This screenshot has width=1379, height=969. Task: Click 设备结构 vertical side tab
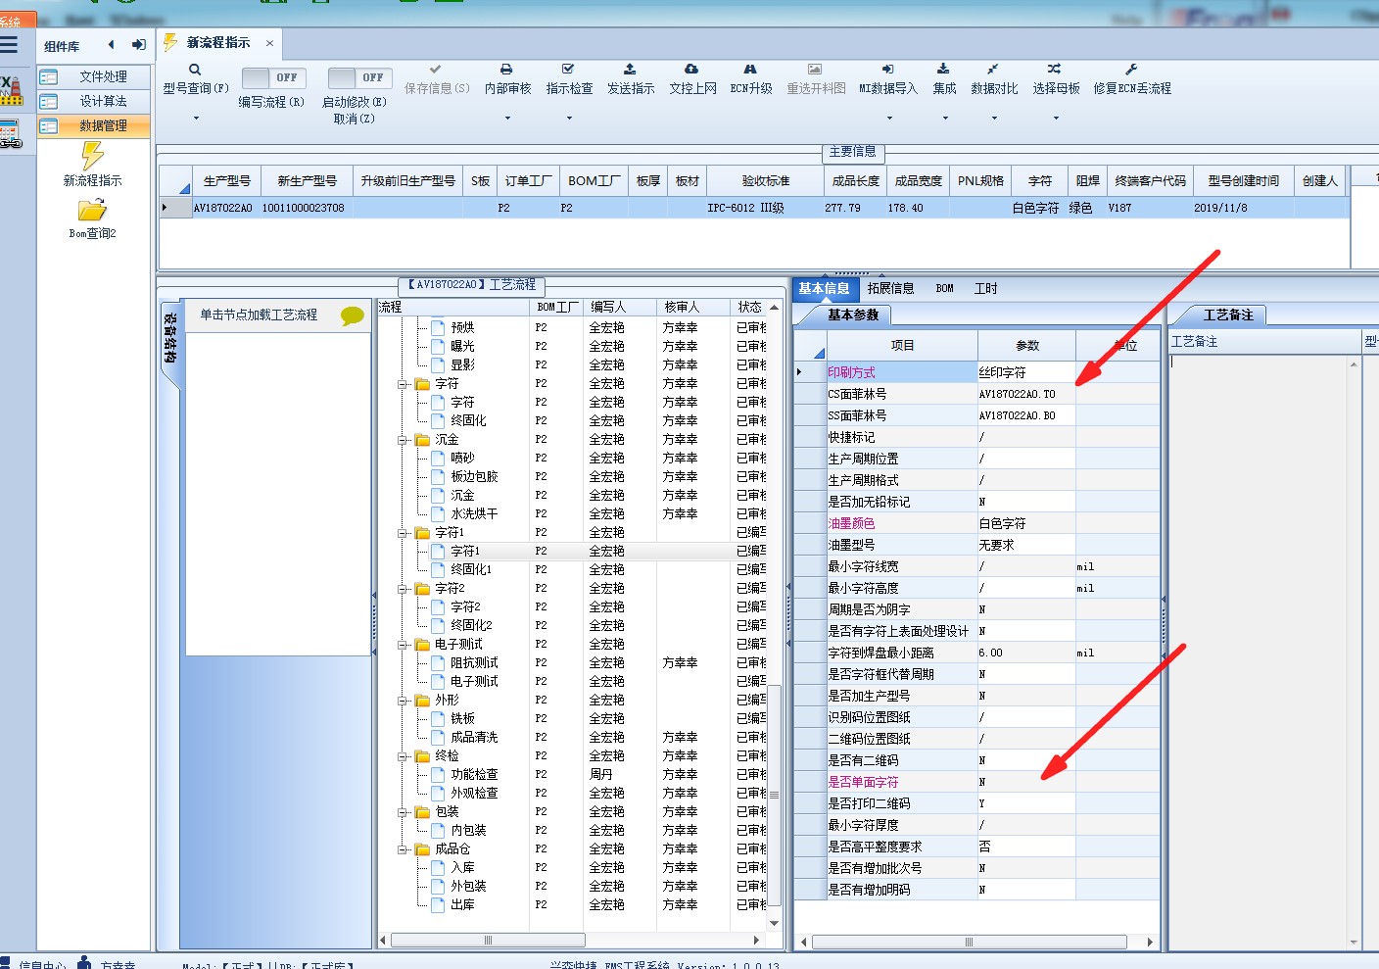point(169,339)
